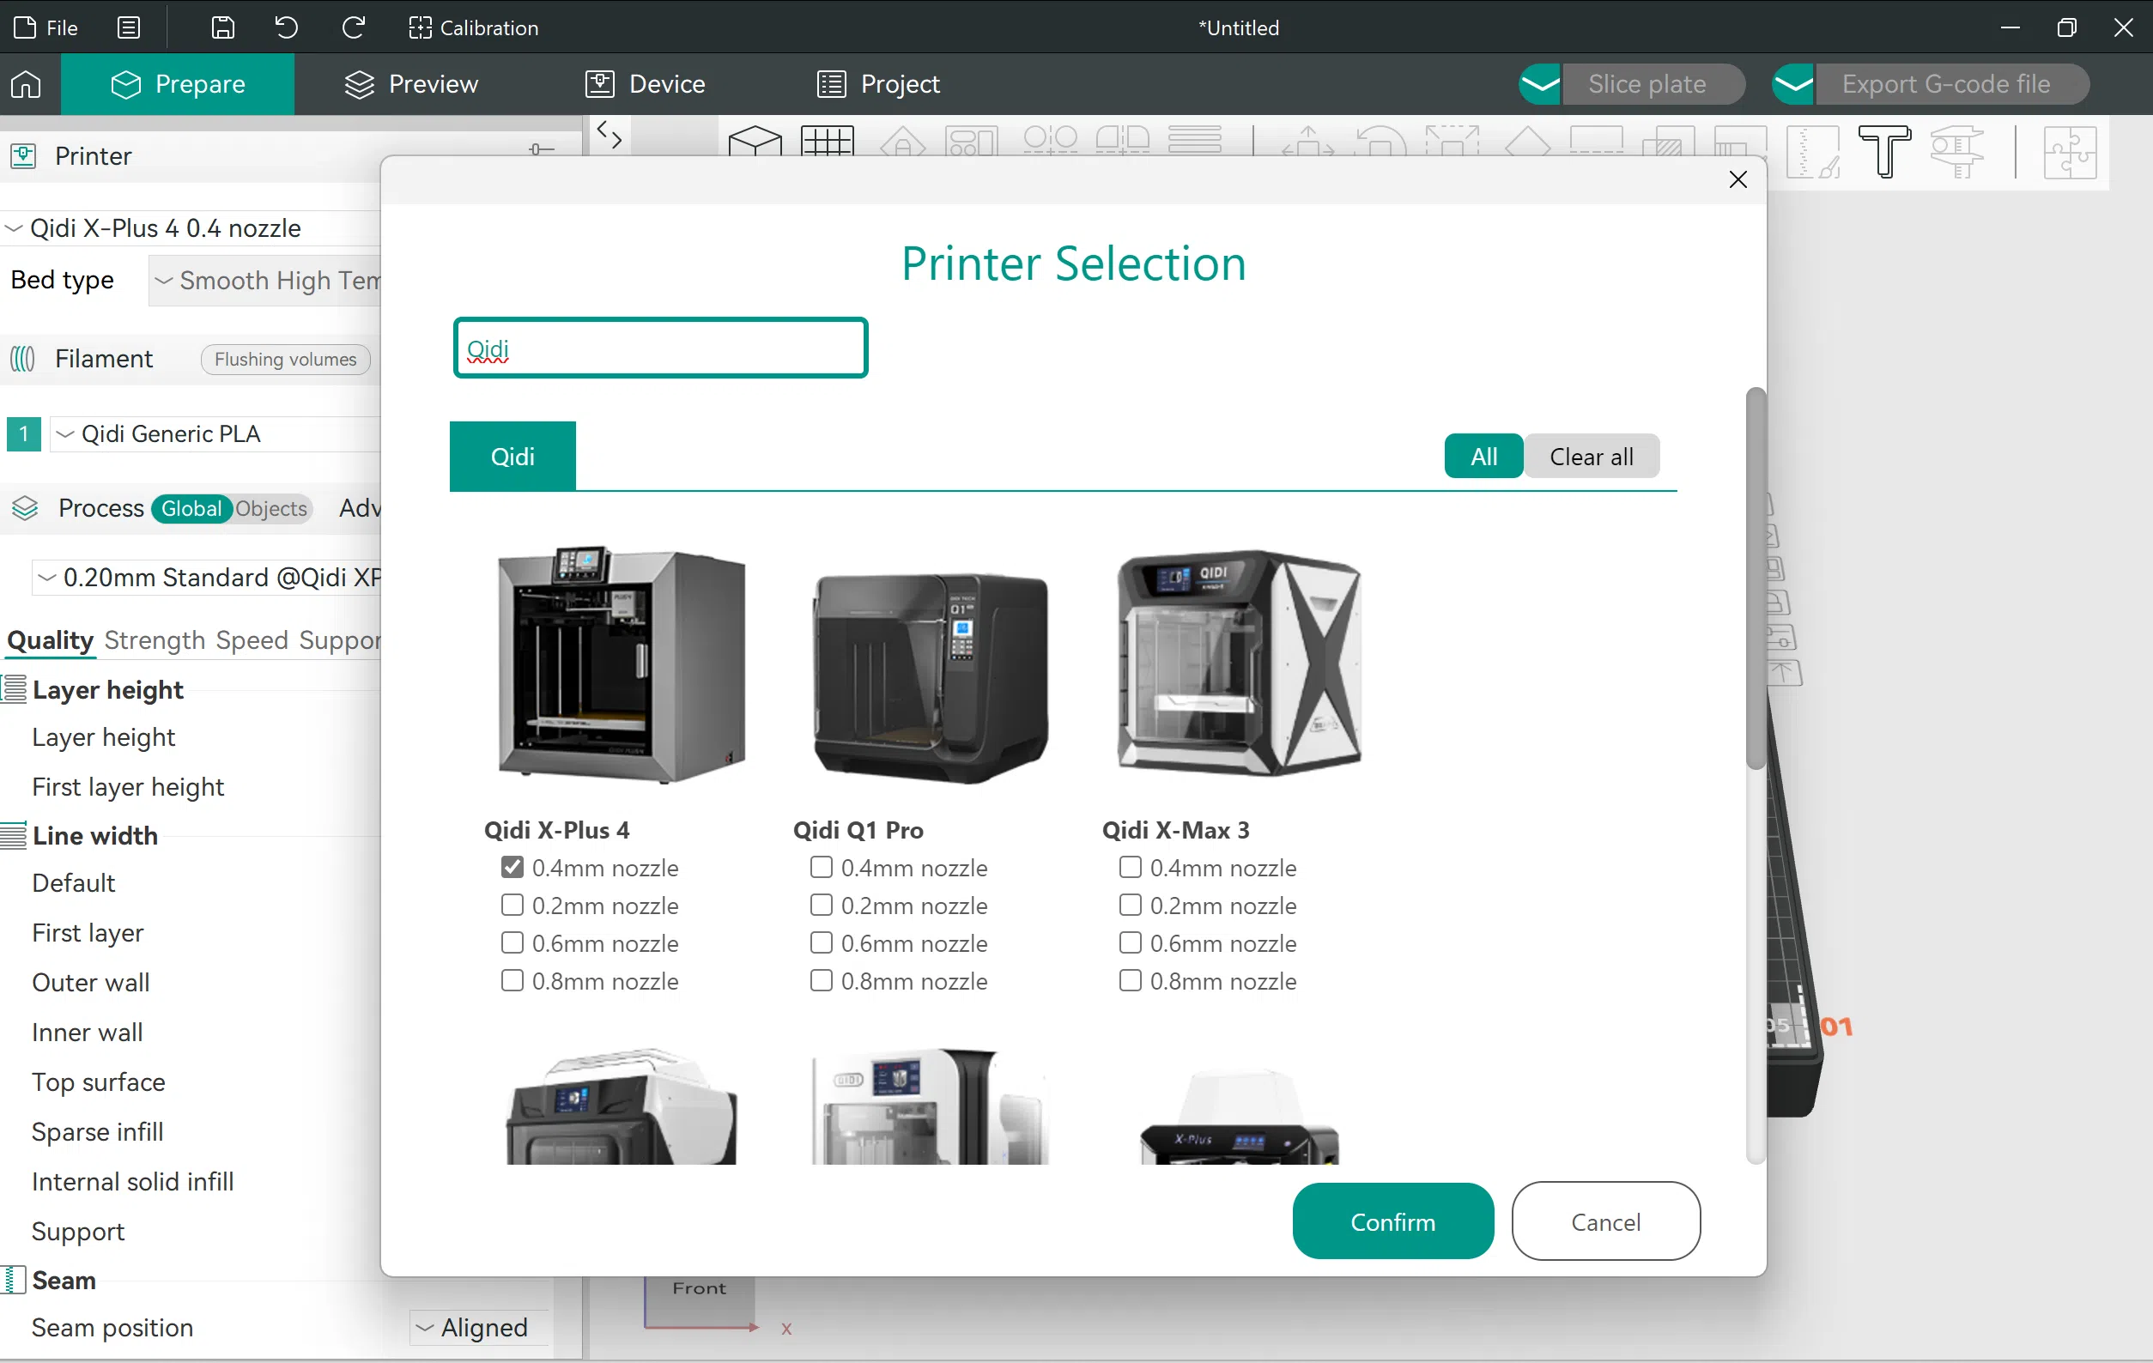Check Qidi X-Plus 4 0.6mm nozzle
Image resolution: width=2153 pixels, height=1363 pixels.
(x=512, y=943)
